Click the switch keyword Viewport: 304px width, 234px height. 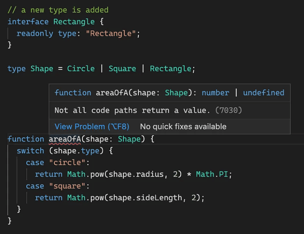point(30,151)
